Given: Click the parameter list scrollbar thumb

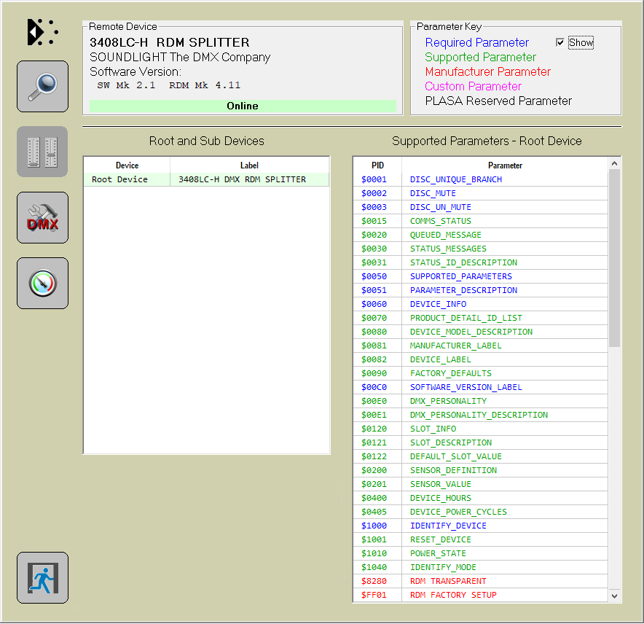Looking at the screenshot, I should (x=614, y=259).
